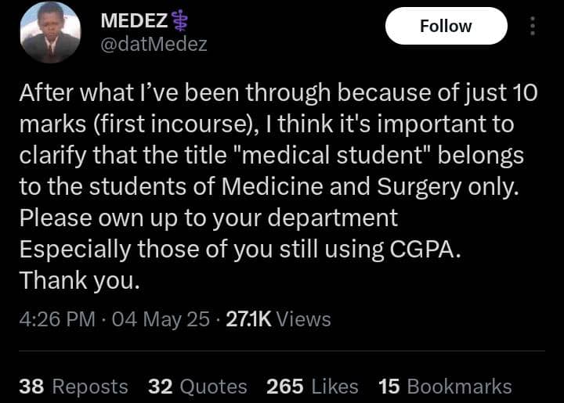
Task: Follow the MEDEZ account
Action: point(446,27)
